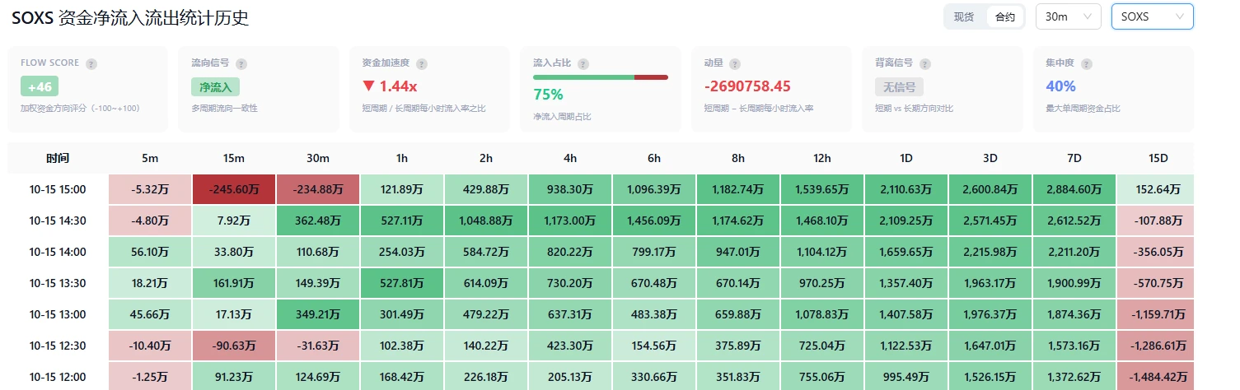Select the 10-15 14:00 time row
Viewport: 1240px width, 390px height.
58,252
